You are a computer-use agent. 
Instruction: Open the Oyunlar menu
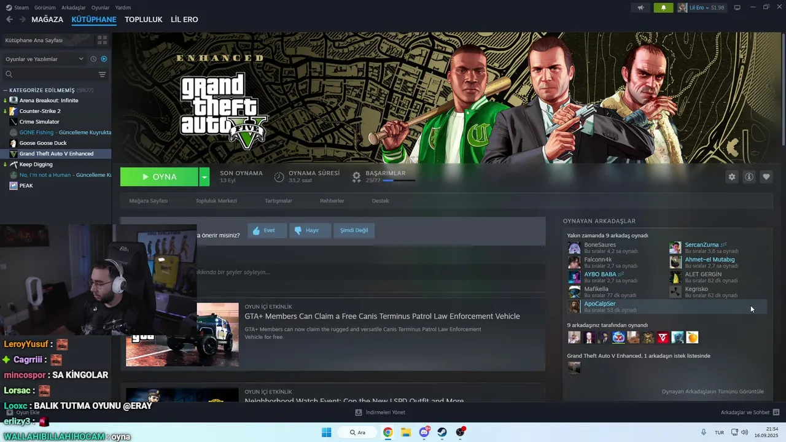[101, 7]
